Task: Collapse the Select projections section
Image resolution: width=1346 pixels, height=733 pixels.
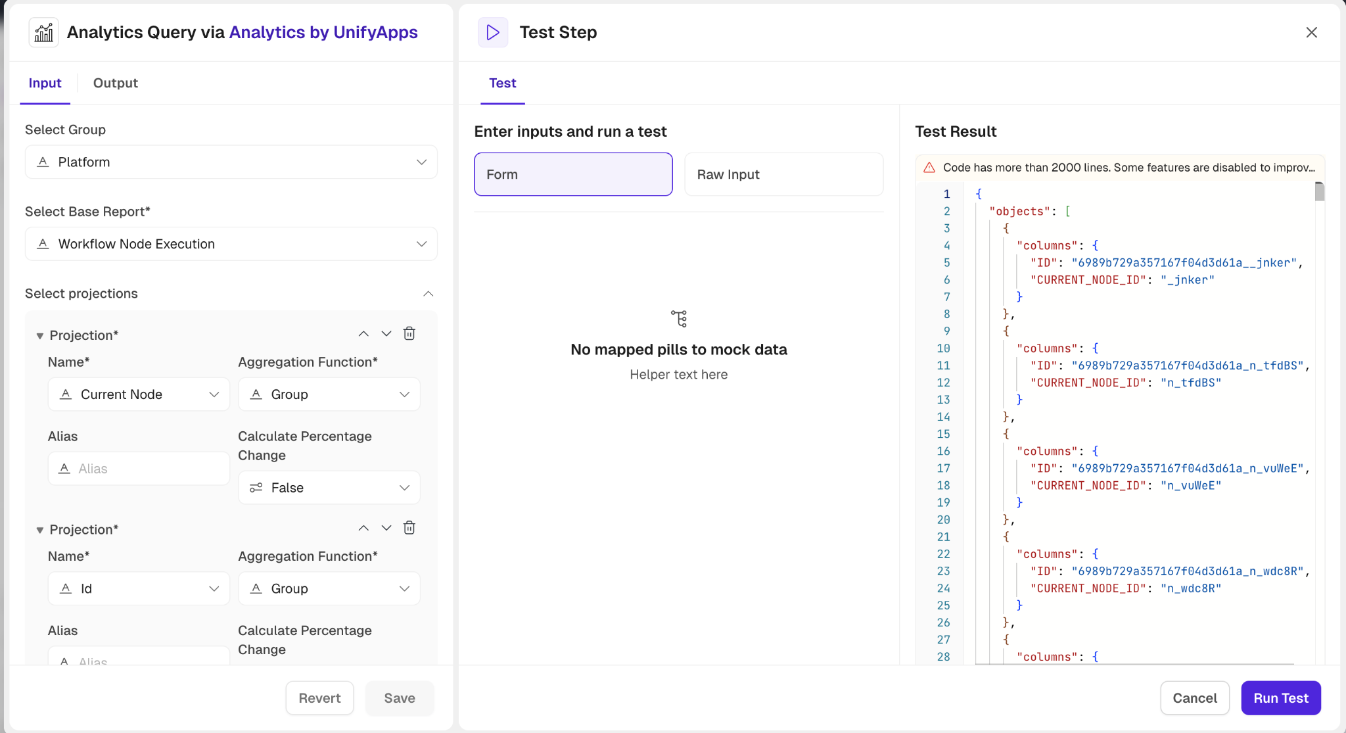Action: click(428, 294)
